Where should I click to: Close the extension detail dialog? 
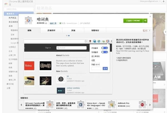150,16
